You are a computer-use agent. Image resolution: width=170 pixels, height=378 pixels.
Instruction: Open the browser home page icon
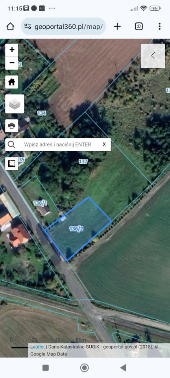10,26
